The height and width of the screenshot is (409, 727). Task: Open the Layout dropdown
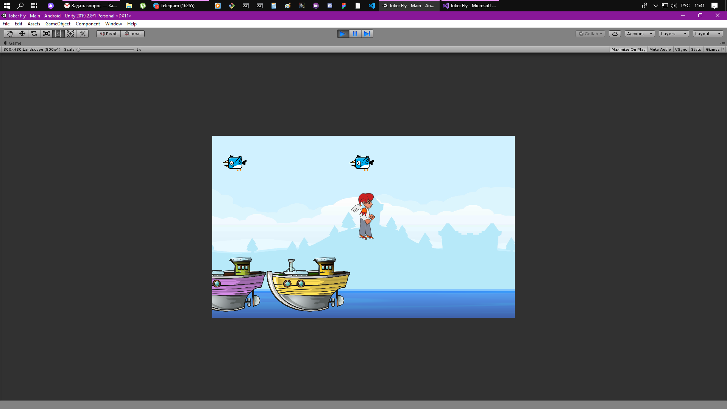pos(708,34)
